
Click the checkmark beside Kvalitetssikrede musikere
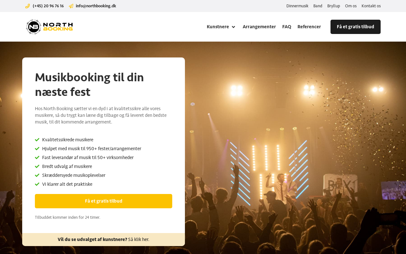pyautogui.click(x=37, y=140)
